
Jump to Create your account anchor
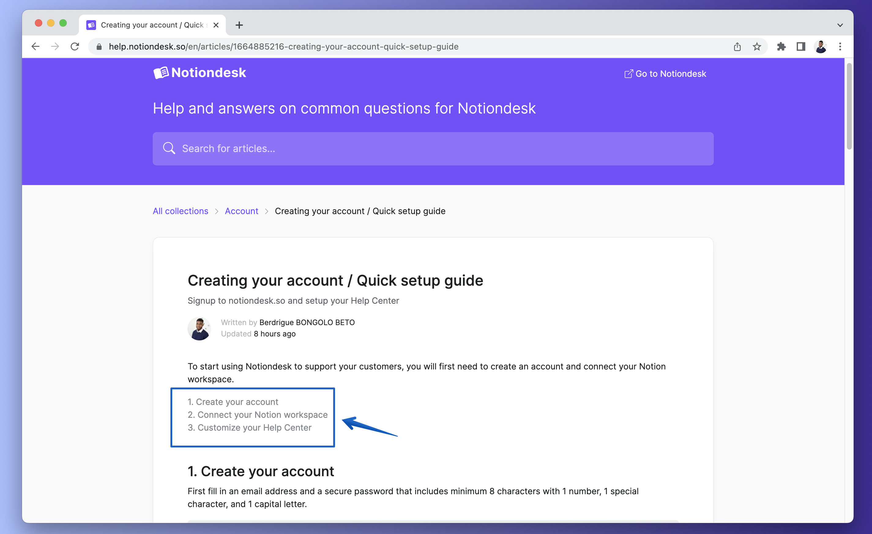click(x=233, y=402)
